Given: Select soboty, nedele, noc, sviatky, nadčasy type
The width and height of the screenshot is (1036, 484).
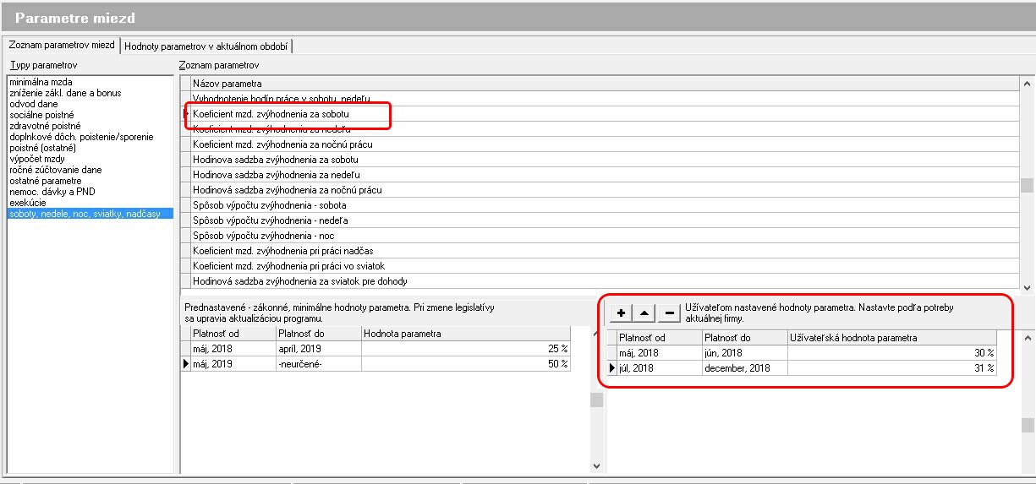Looking at the screenshot, I should (x=89, y=214).
